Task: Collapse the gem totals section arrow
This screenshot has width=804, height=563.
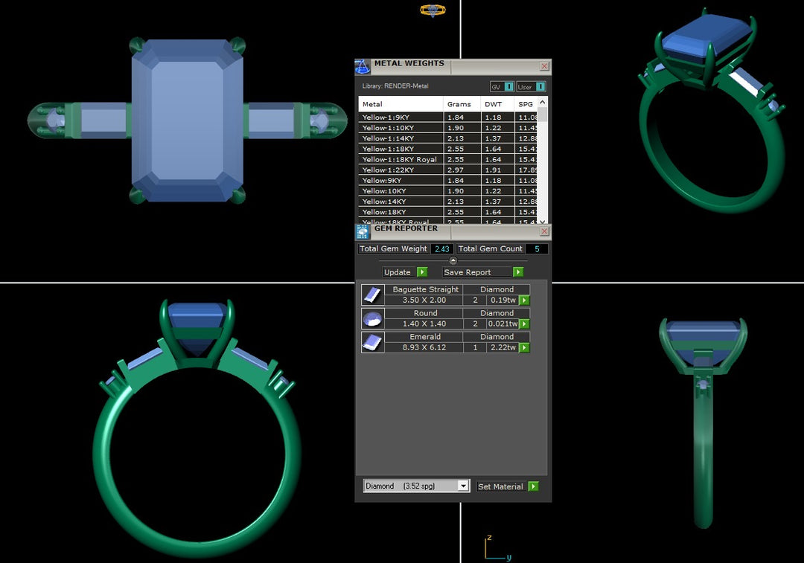Action: point(453,260)
